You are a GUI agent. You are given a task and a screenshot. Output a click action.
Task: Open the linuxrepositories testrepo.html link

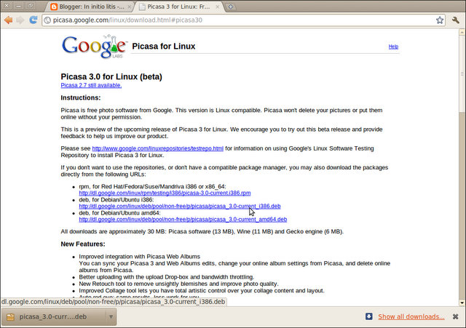pos(157,148)
